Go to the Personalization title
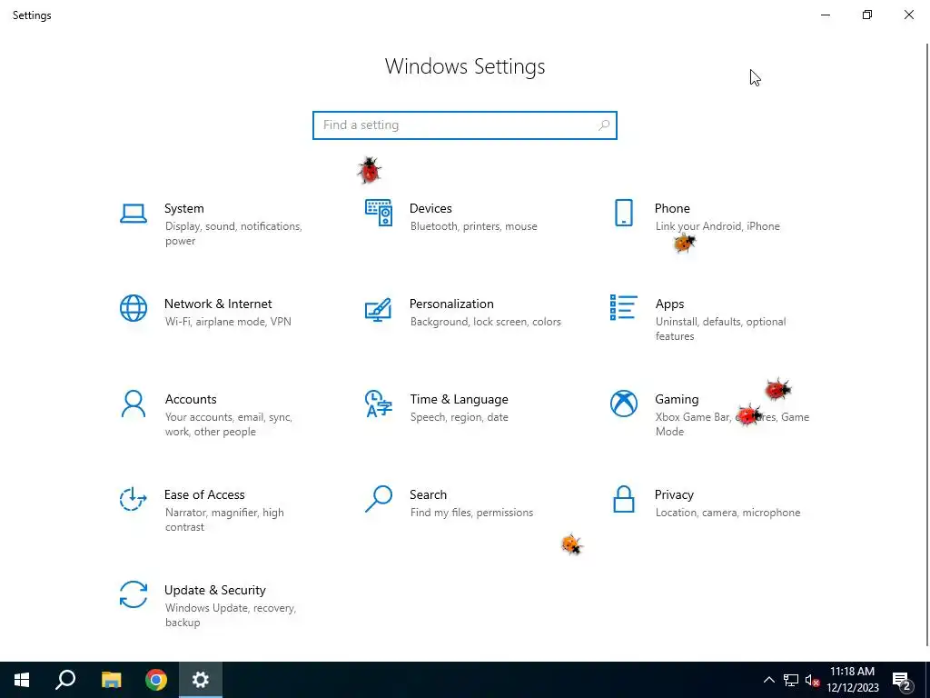Image resolution: width=930 pixels, height=698 pixels. 451,304
